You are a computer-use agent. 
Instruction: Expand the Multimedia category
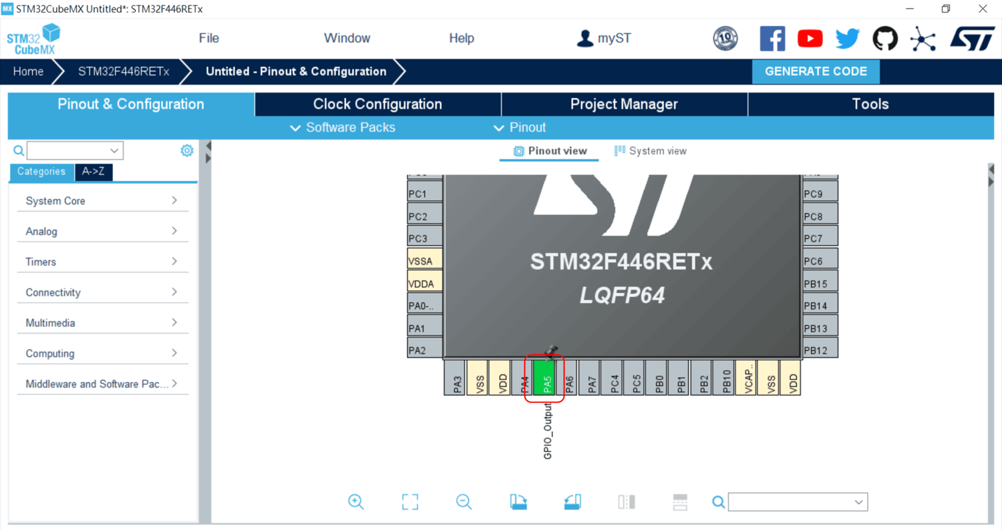coord(102,323)
